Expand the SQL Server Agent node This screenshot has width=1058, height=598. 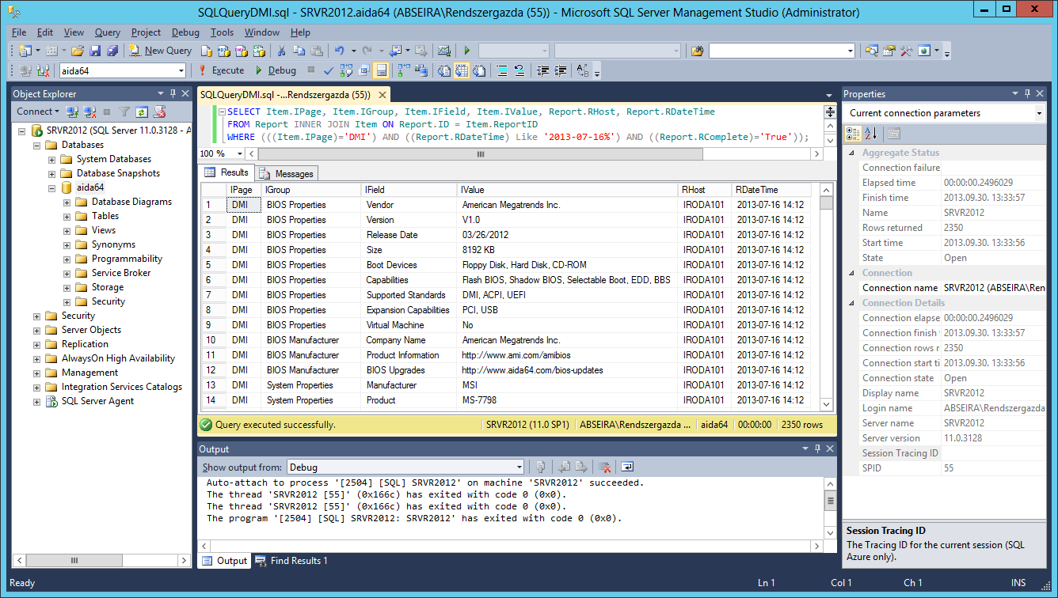coord(36,401)
